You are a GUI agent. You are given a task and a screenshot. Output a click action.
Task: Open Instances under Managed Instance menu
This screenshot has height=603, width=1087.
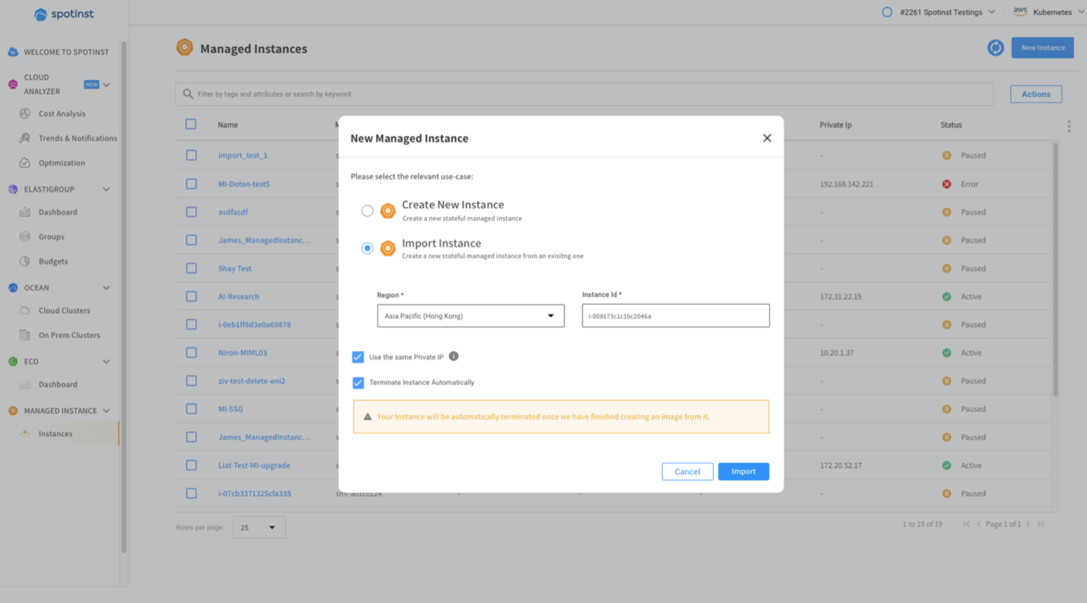click(x=55, y=434)
